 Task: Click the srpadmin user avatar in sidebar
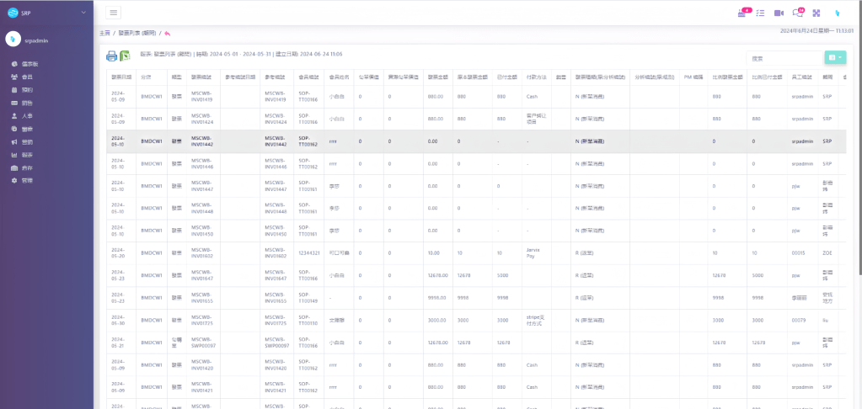pyautogui.click(x=13, y=39)
